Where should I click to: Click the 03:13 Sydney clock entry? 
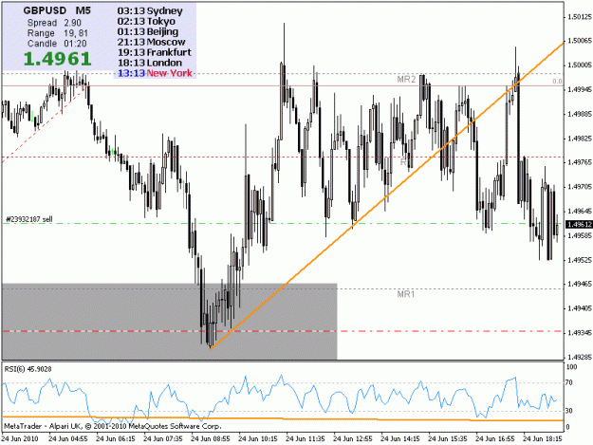(x=150, y=11)
